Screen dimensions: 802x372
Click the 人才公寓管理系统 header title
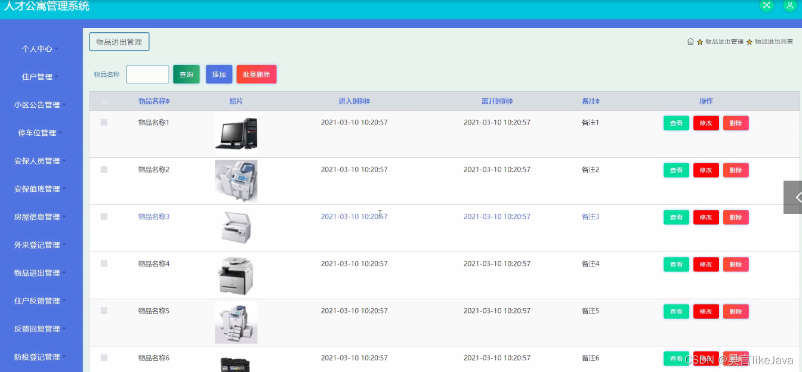47,6
